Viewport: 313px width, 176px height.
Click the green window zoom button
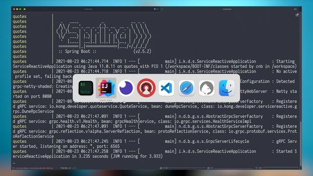[x=20, y=9]
